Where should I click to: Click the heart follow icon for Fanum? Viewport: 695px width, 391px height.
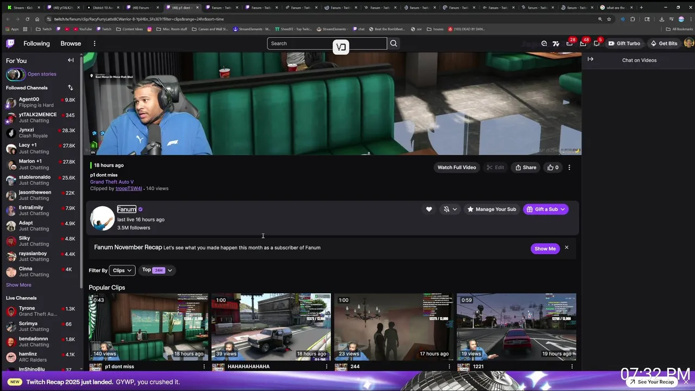[x=429, y=209]
